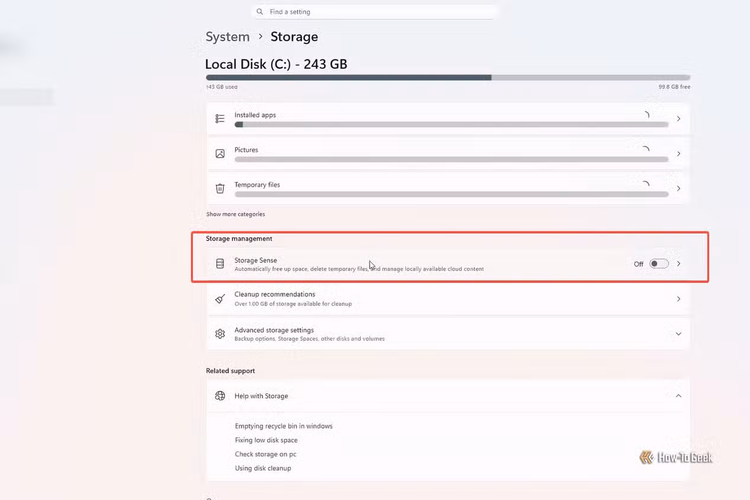Image resolution: width=750 pixels, height=500 pixels.
Task: Click the Storage management heading
Action: pos(239,238)
